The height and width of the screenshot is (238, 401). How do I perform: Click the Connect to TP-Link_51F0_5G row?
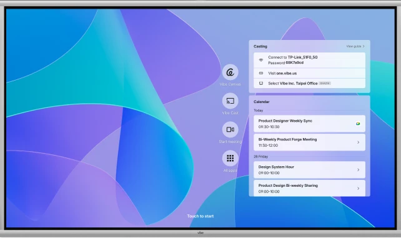point(309,60)
